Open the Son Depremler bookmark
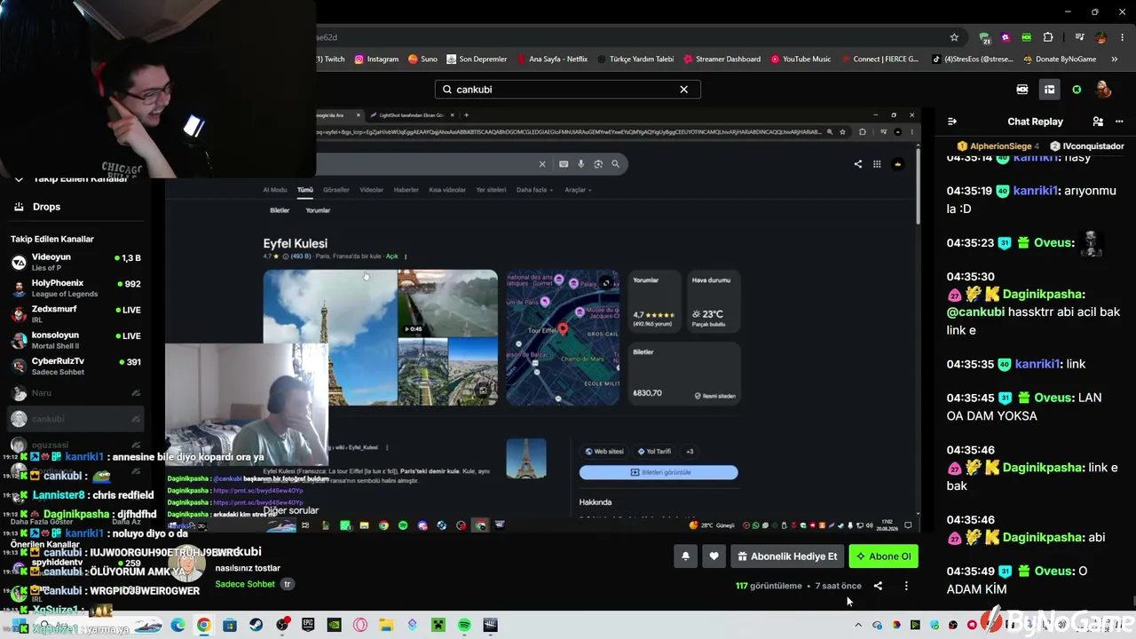The image size is (1136, 639). [477, 59]
